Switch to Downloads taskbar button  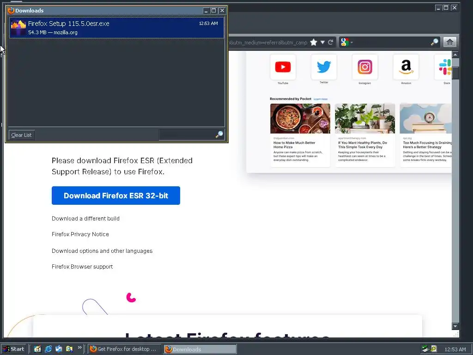pos(200,349)
